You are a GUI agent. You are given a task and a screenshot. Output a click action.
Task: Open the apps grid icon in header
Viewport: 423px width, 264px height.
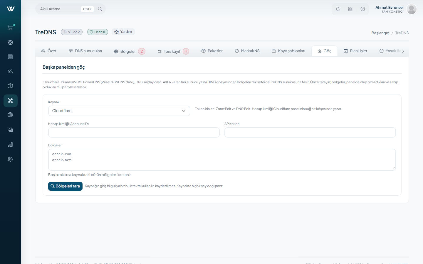350,9
